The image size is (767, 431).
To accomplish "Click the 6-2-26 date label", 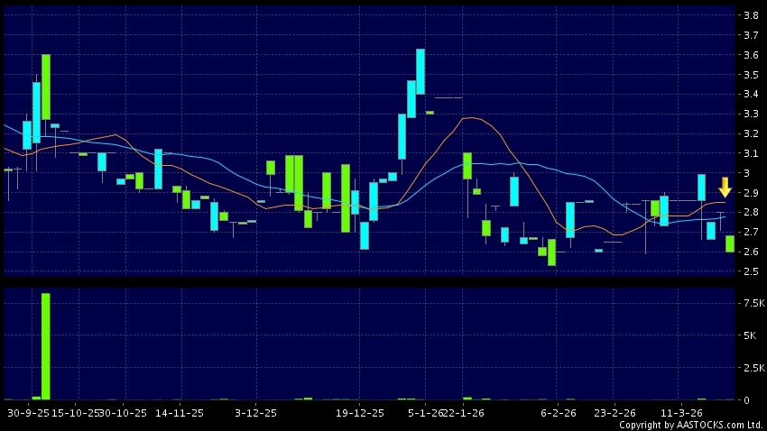I will [x=559, y=412].
